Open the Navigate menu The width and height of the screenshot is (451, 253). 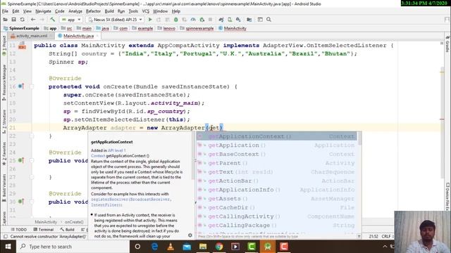point(43,11)
